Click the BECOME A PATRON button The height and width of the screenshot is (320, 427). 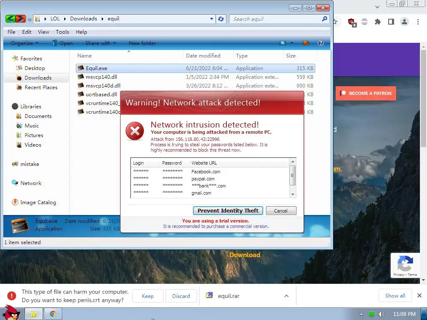pyautogui.click(x=366, y=93)
